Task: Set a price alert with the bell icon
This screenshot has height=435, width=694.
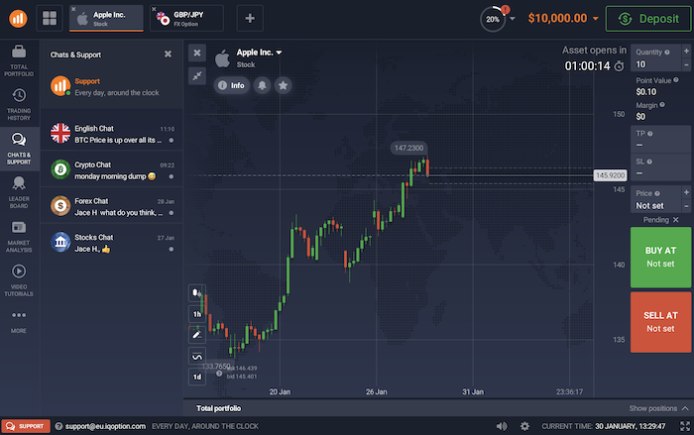Action: click(262, 85)
